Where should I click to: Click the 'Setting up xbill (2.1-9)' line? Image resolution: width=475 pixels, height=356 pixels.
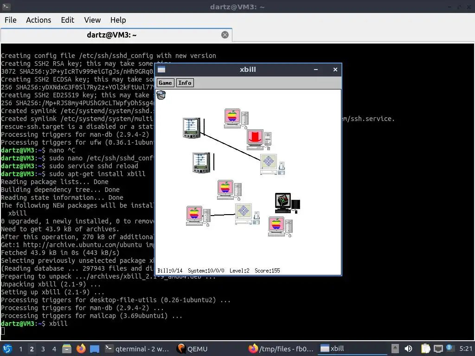tap(52, 292)
